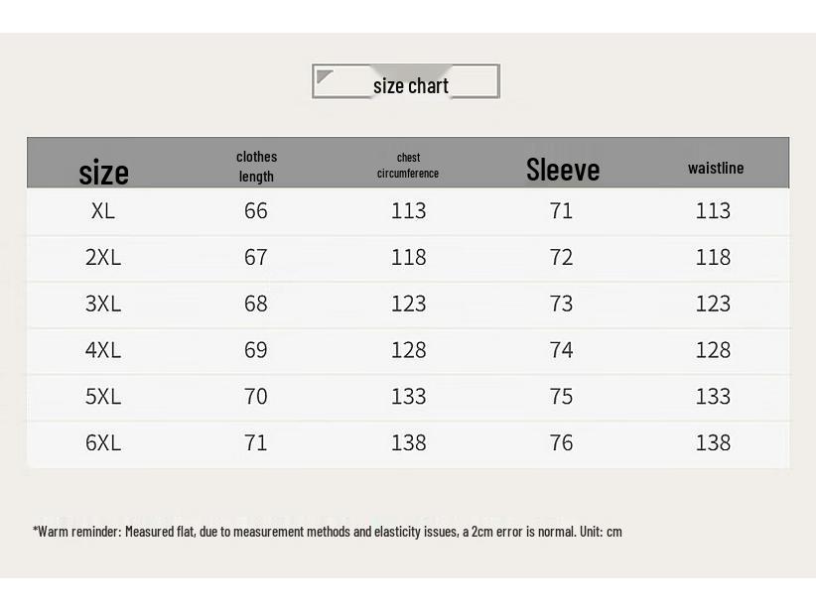816x612 pixels.
Task: Click the size chart title badge
Action: tap(406, 81)
